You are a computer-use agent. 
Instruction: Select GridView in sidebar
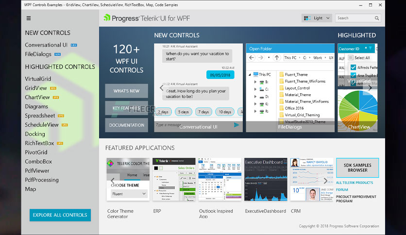click(36, 88)
